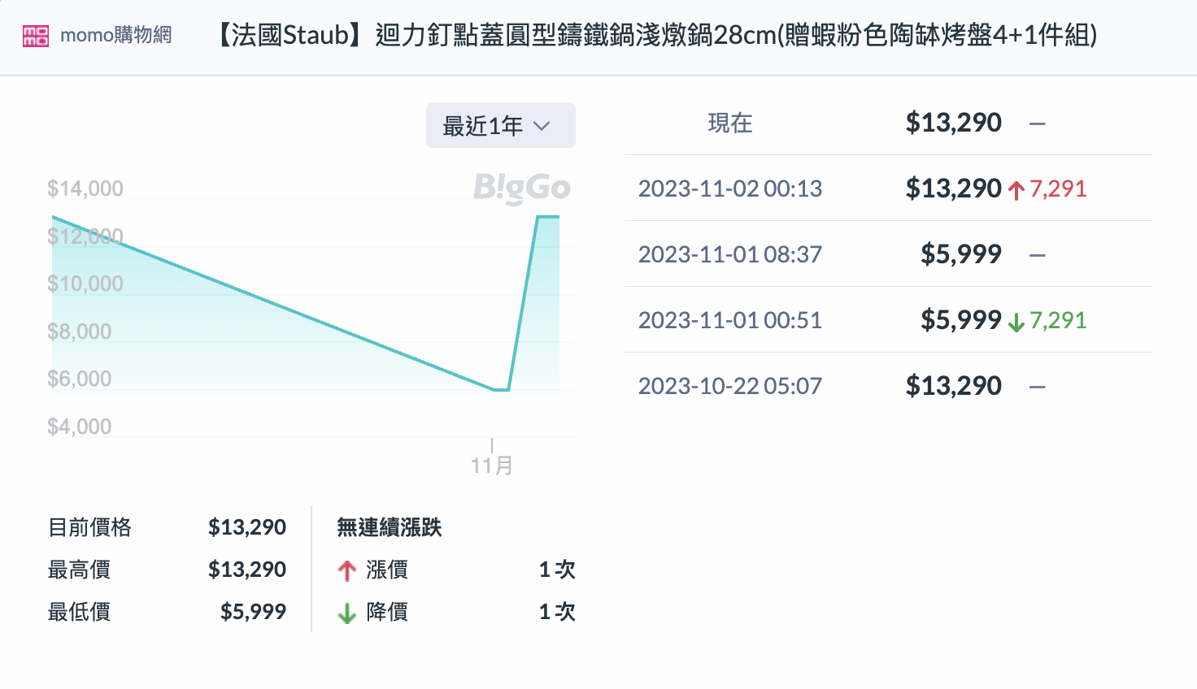The image size is (1197, 689).
Task: Click the chevron arrow beside 最近1年
Action: [x=542, y=126]
